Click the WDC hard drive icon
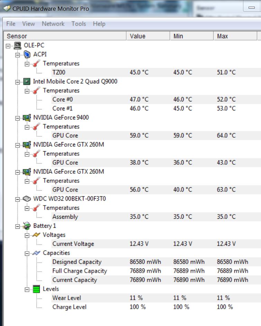Image resolution: width=261 pixels, height=326 pixels. point(27,199)
